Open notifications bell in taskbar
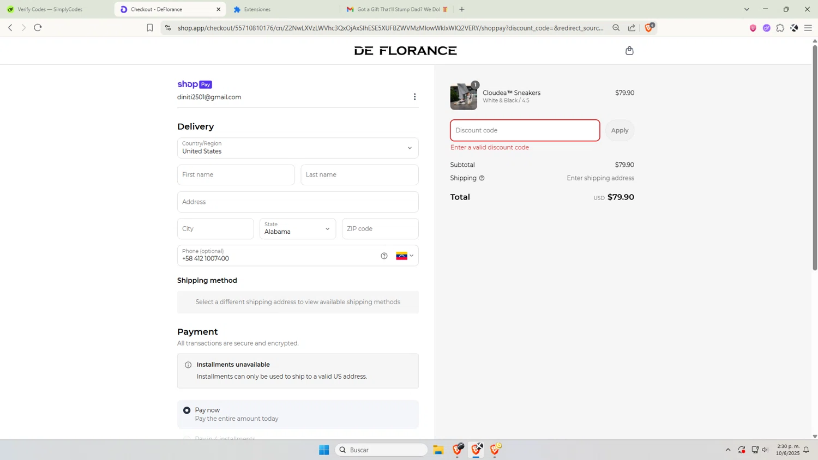Screen dimensions: 818x460 click(x=806, y=450)
